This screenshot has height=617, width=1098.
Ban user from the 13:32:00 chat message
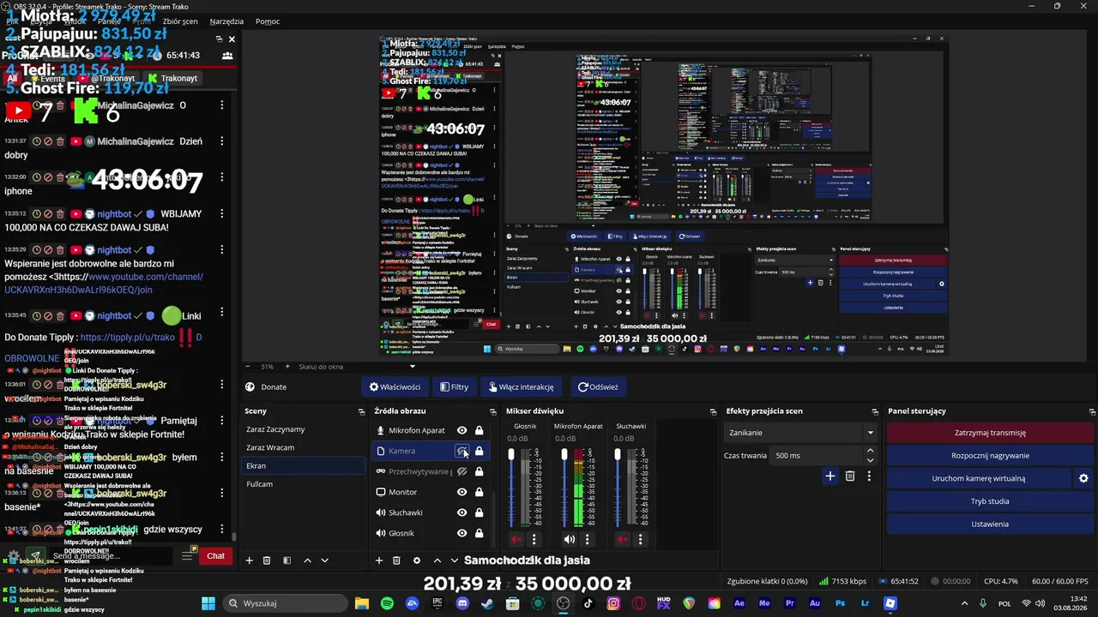click(x=48, y=177)
